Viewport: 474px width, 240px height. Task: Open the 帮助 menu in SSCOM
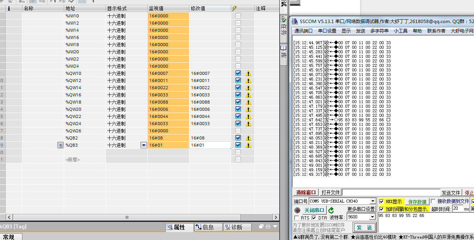coord(417,31)
